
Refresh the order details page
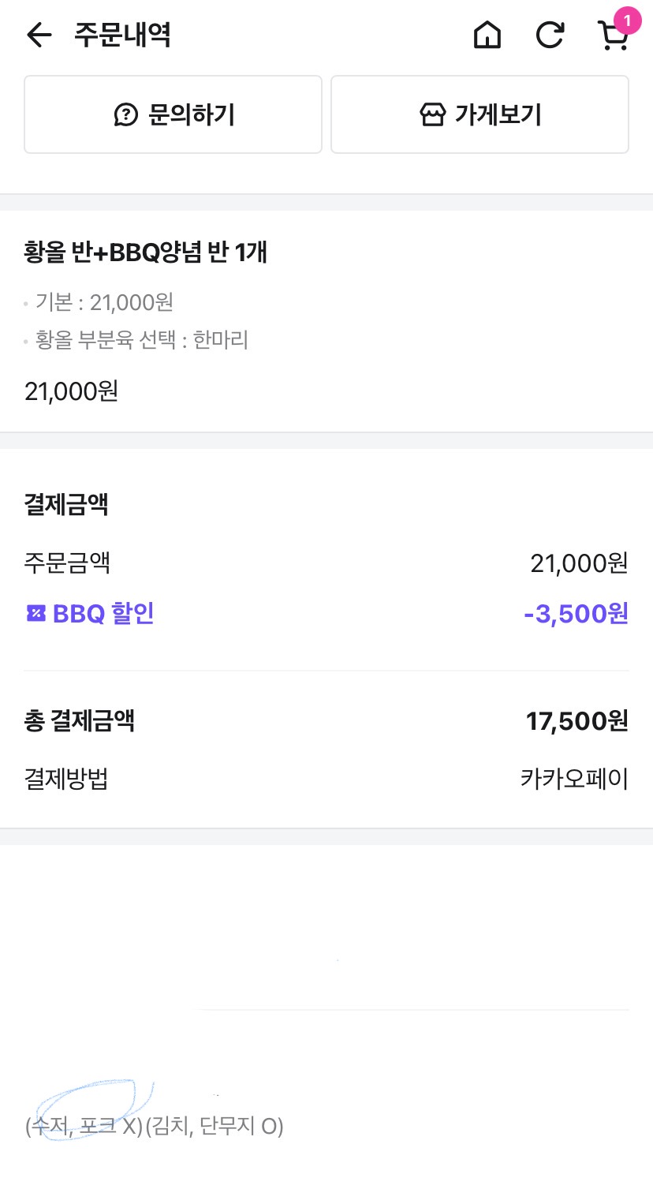(550, 35)
